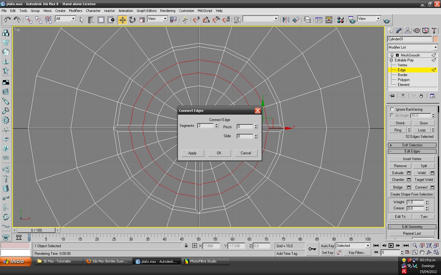Open the File menu
Image resolution: width=441 pixels, height=275 pixels.
4,11
